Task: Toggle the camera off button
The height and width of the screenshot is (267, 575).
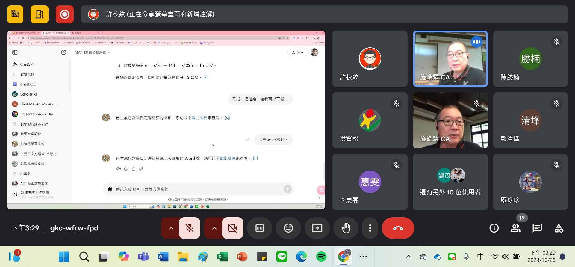Action: tap(233, 228)
